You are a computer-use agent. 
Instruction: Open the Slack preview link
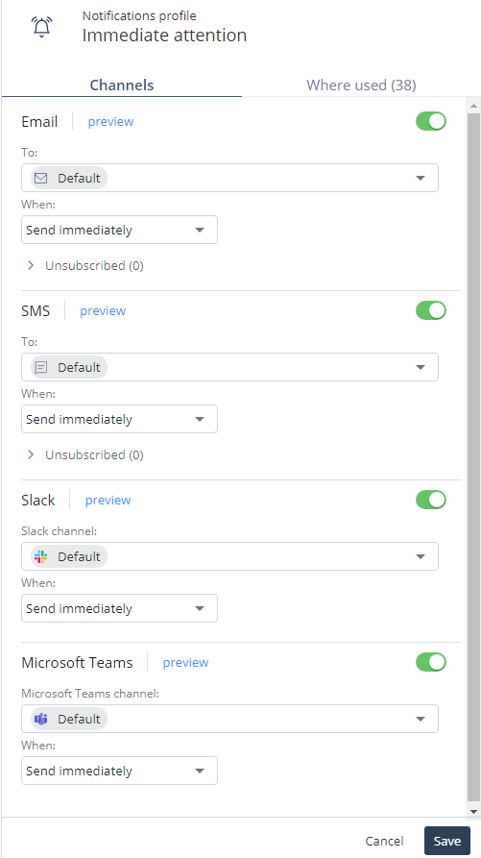tap(108, 501)
